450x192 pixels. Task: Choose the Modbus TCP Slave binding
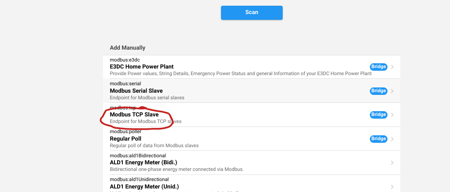pos(134,115)
